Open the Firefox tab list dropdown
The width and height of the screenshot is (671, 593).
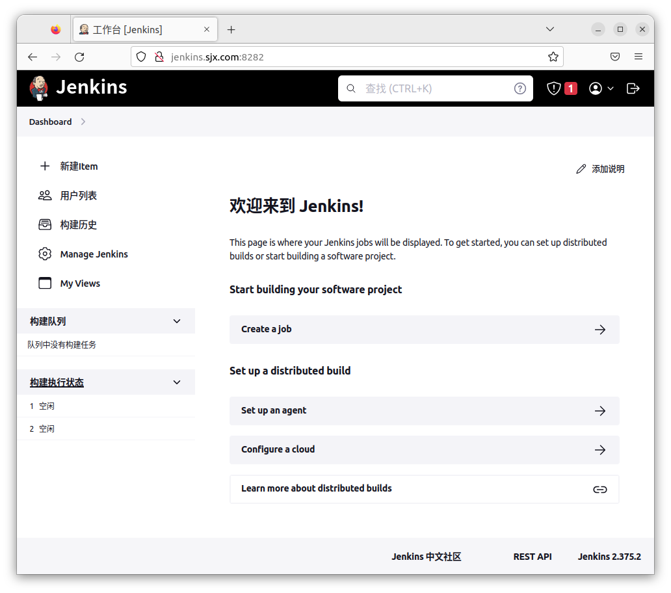[550, 29]
